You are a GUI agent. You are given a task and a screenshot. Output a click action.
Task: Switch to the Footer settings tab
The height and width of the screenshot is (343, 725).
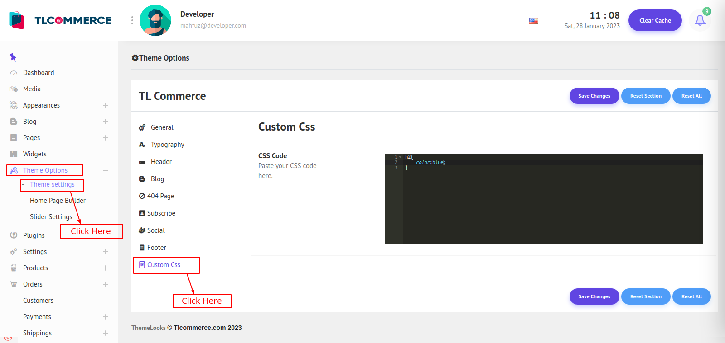(156, 248)
